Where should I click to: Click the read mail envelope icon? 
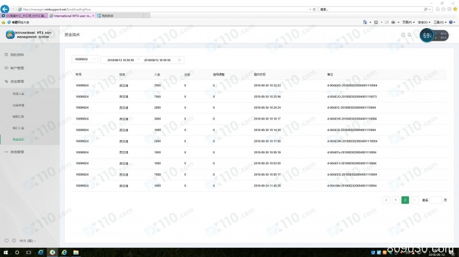tap(386, 22)
